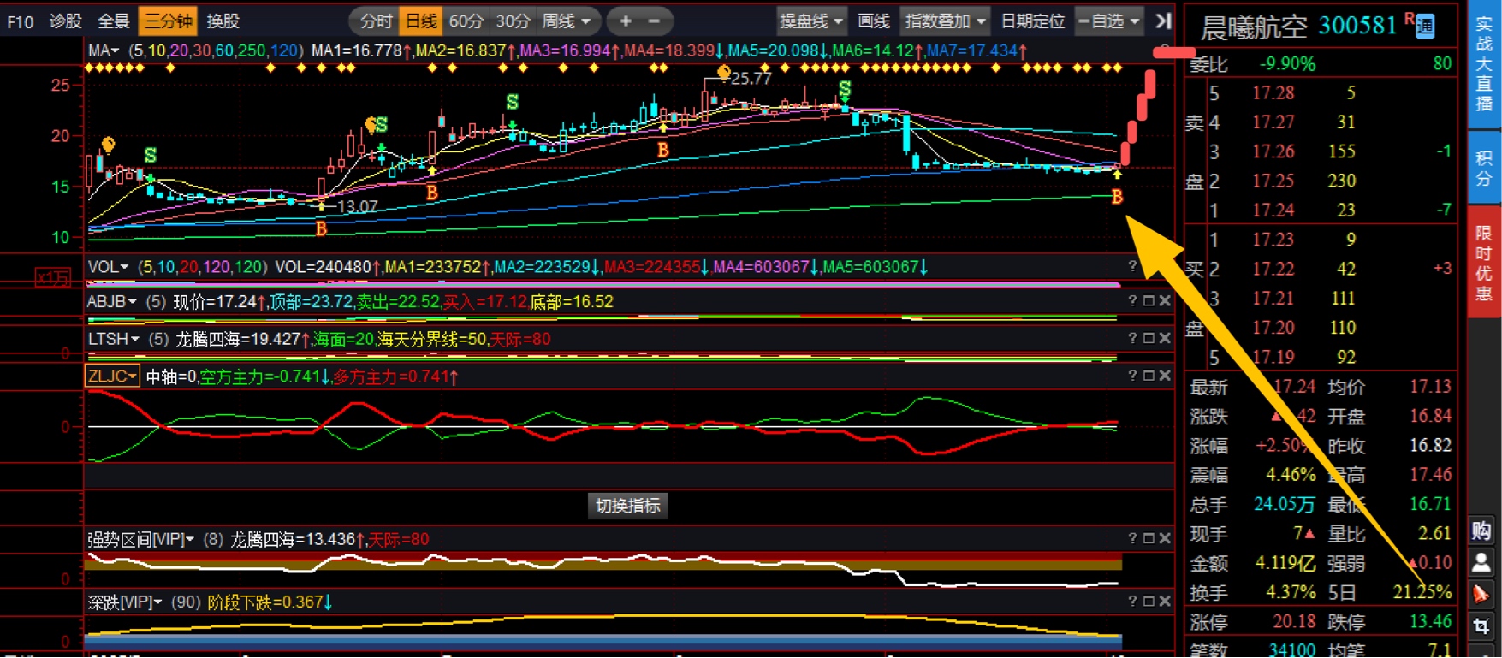Open help for the 强势区间[VIP] panel

click(x=1132, y=538)
